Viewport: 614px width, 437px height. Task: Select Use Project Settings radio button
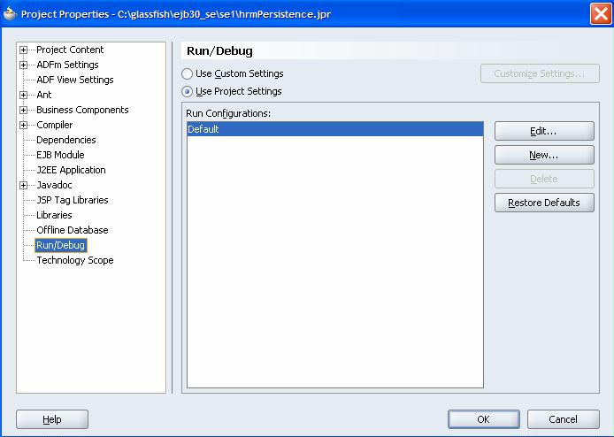(x=188, y=91)
